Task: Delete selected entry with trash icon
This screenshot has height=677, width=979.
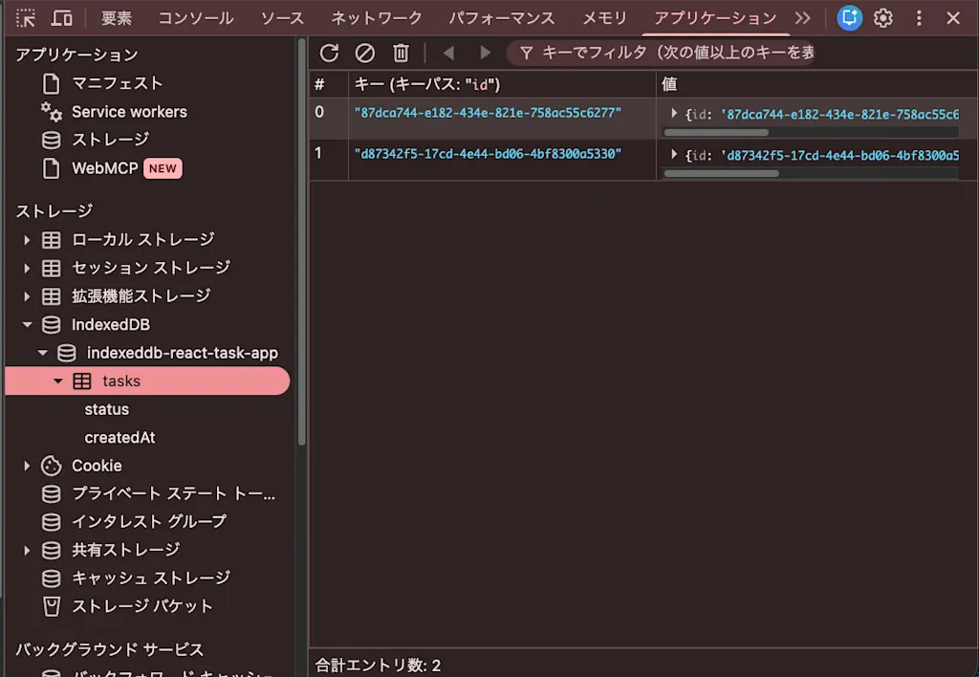Action: tap(401, 54)
